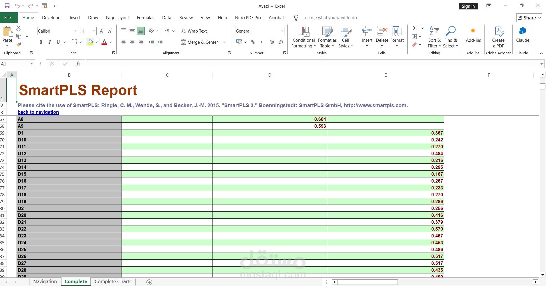Click the Wrap Text button
Screen dimensions: 546x286
pyautogui.click(x=194, y=31)
